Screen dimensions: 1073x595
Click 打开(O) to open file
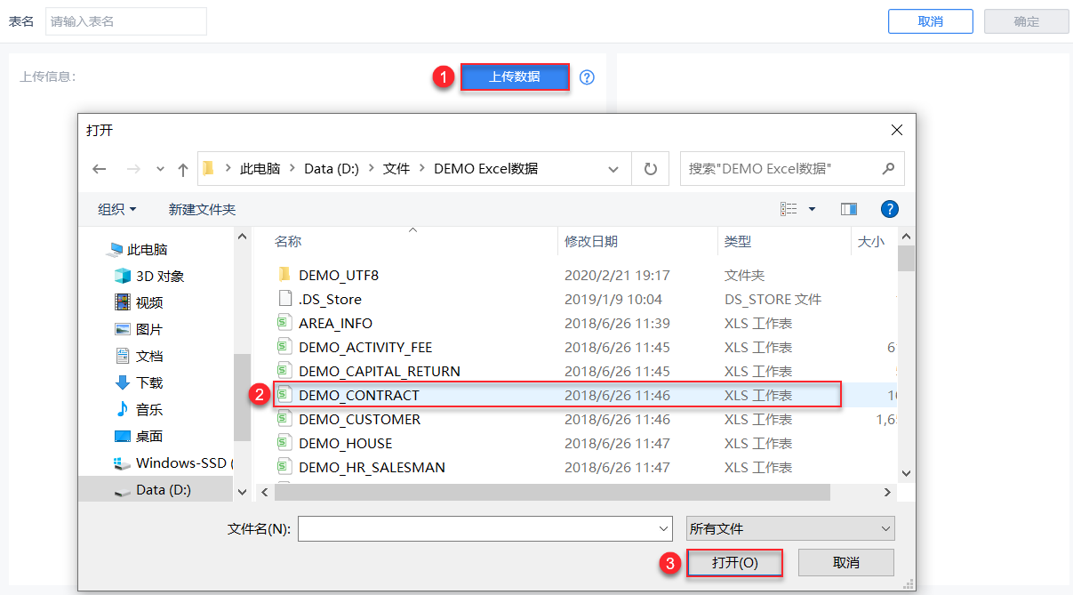pos(735,563)
